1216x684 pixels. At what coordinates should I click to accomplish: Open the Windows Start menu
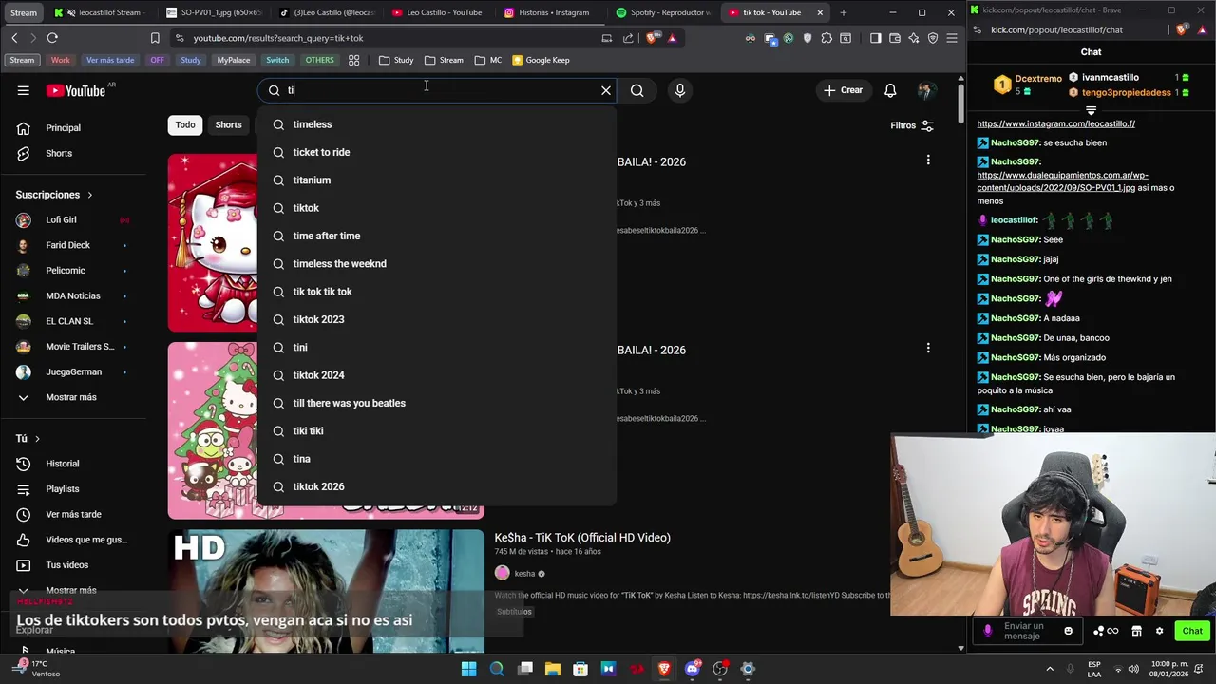click(x=468, y=669)
